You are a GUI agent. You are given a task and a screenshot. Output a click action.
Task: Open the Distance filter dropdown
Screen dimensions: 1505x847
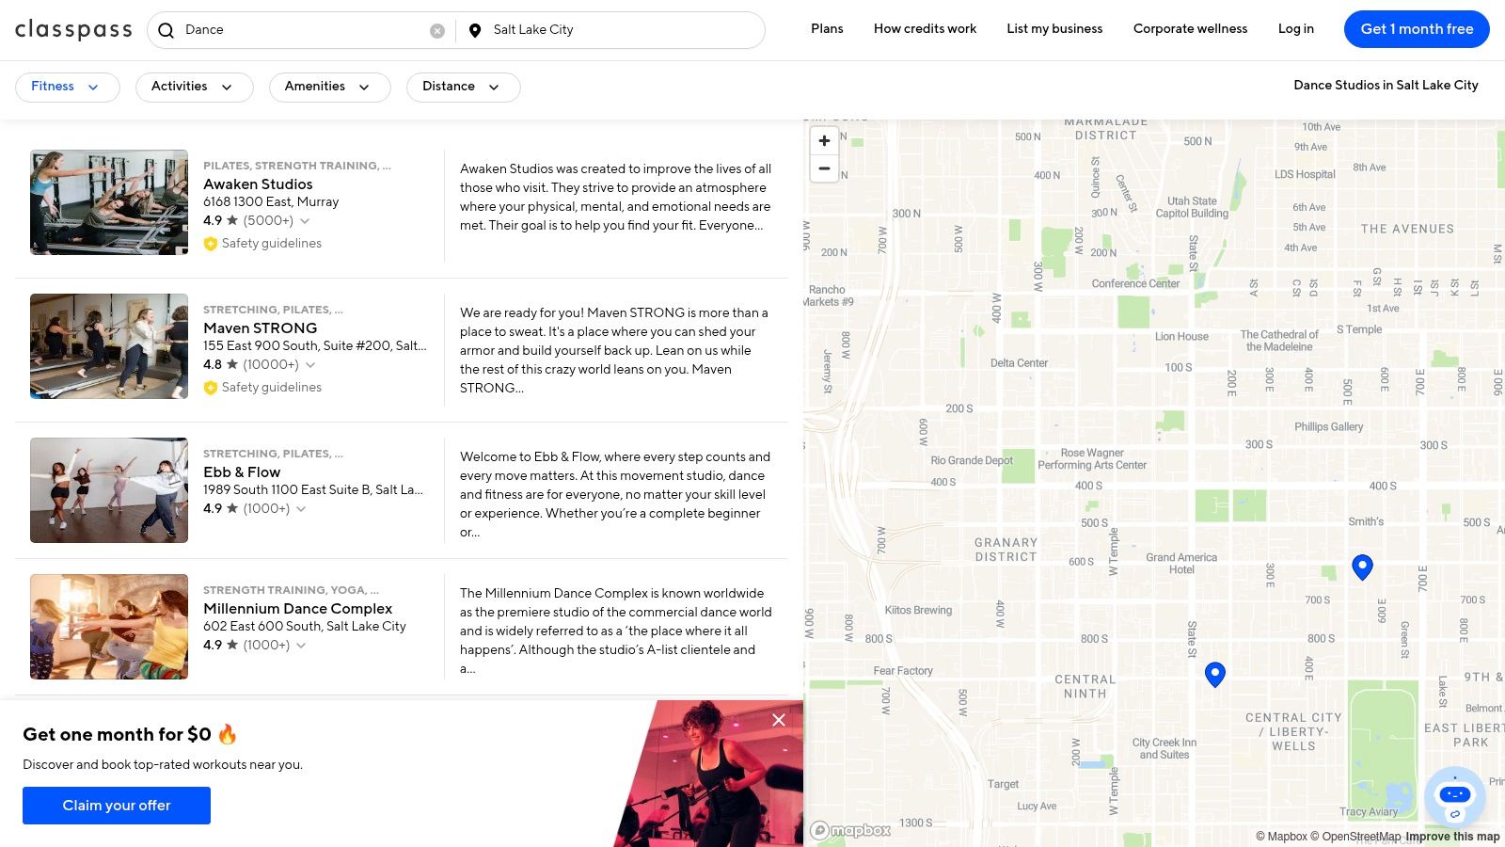(x=463, y=87)
